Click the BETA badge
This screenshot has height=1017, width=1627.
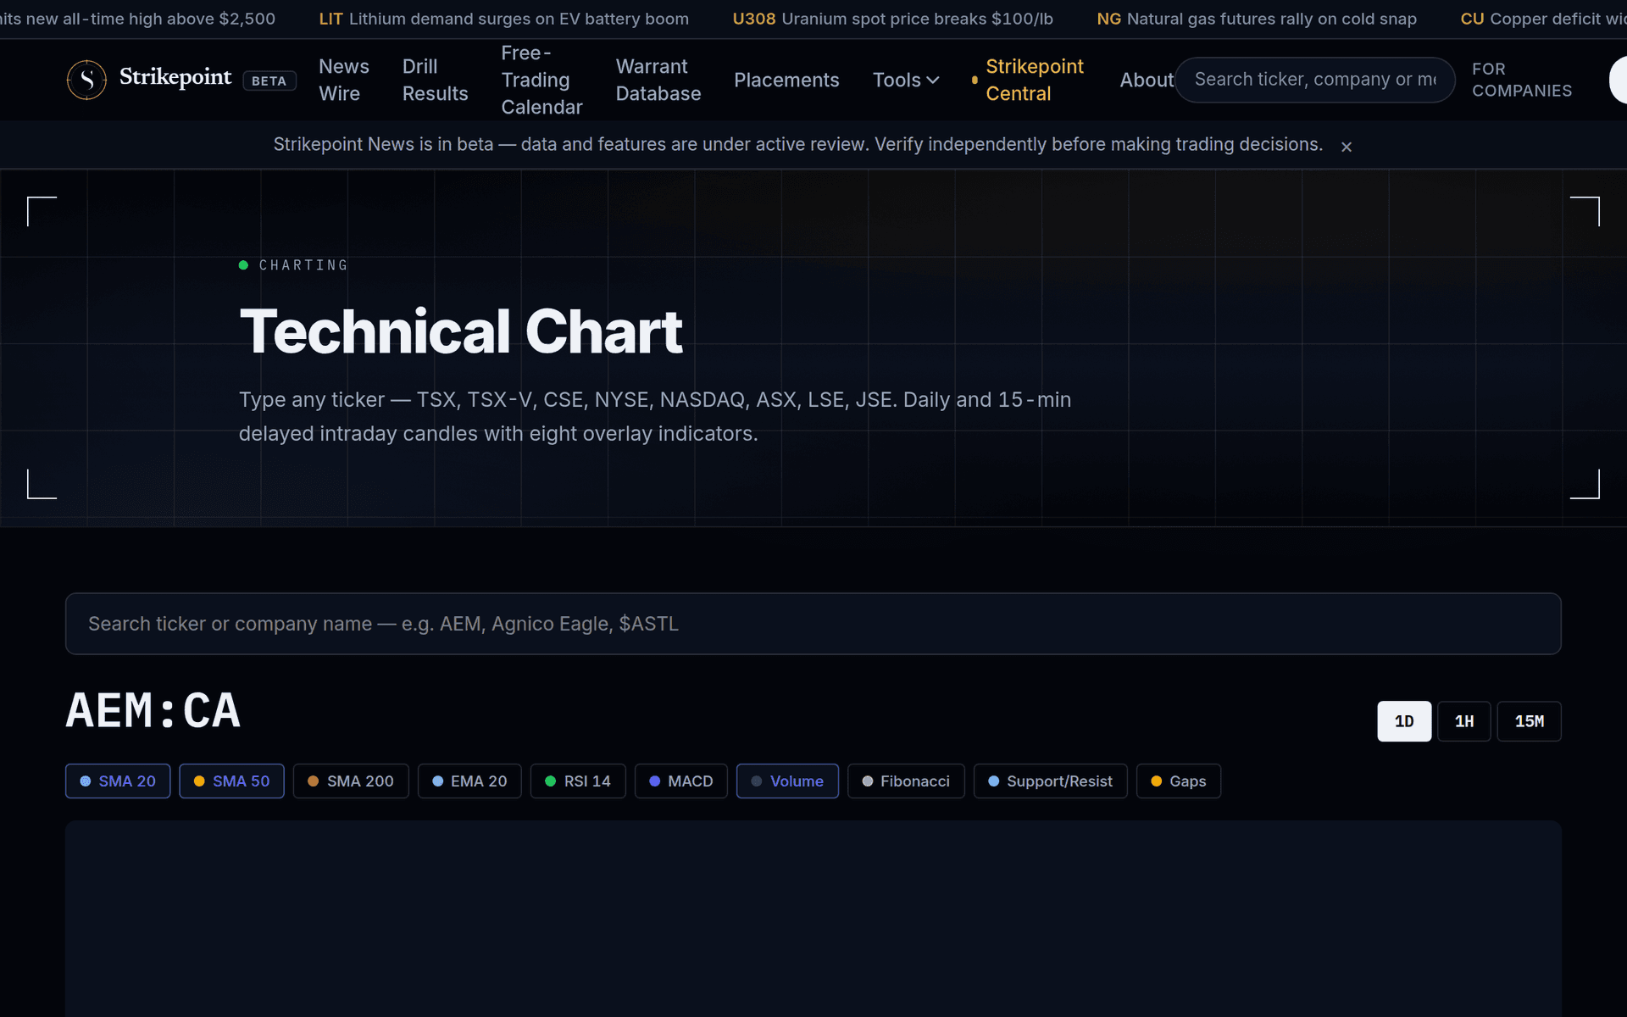tap(269, 81)
